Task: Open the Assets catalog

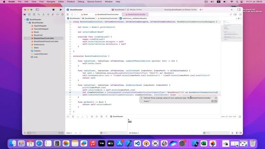Action: (x=37, y=51)
